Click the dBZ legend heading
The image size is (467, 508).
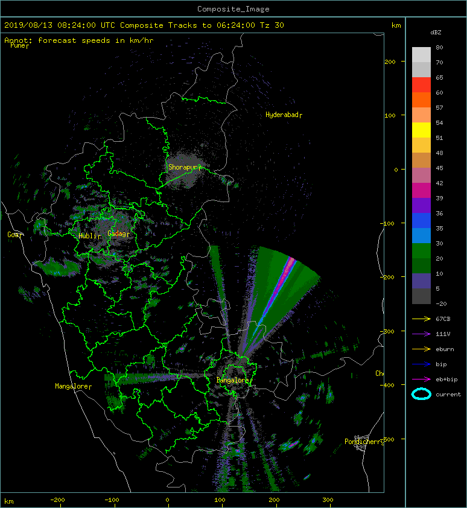pyautogui.click(x=436, y=33)
